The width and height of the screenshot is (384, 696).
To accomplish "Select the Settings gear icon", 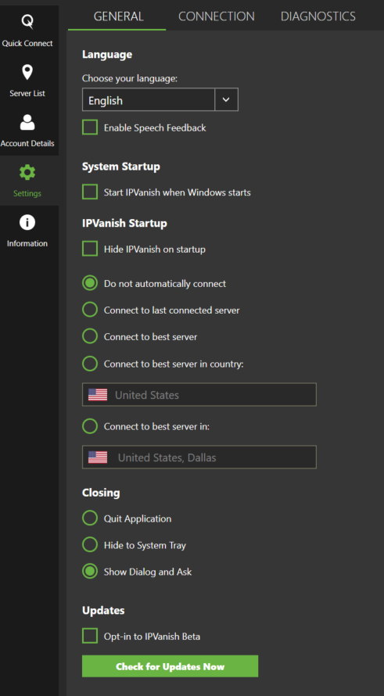I will click(x=27, y=172).
